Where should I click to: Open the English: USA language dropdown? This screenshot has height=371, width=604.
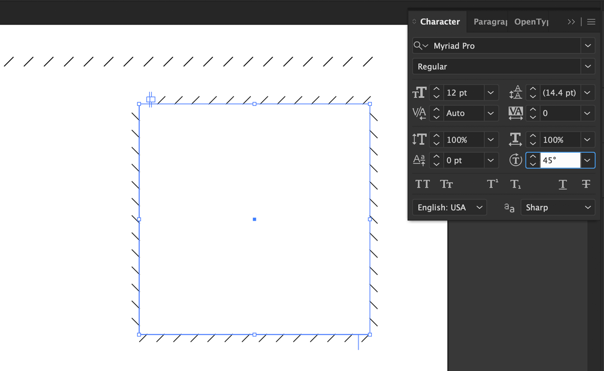coord(450,208)
